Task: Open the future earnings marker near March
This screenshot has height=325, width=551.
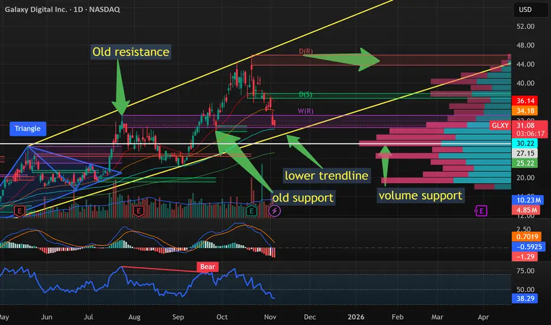Action: tap(481, 211)
